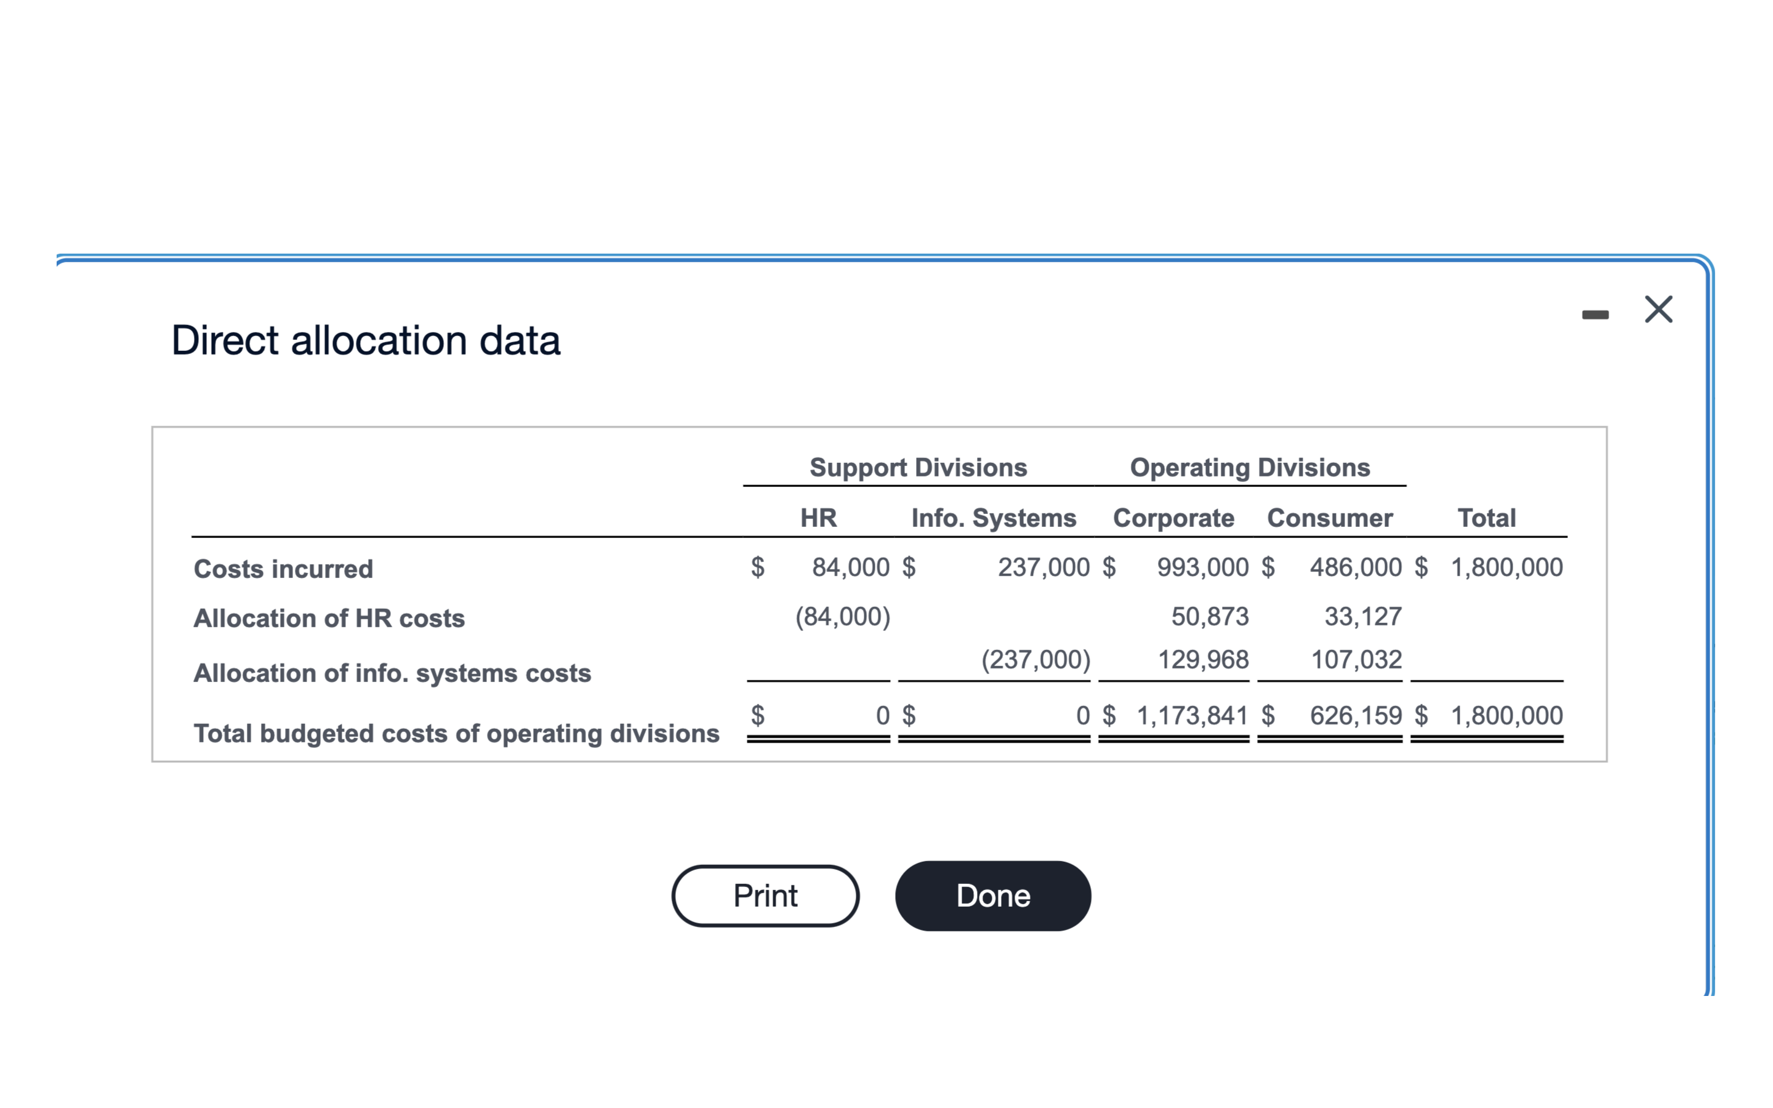Select the Support Divisions header
1773x1108 pixels.
pyautogui.click(x=917, y=467)
